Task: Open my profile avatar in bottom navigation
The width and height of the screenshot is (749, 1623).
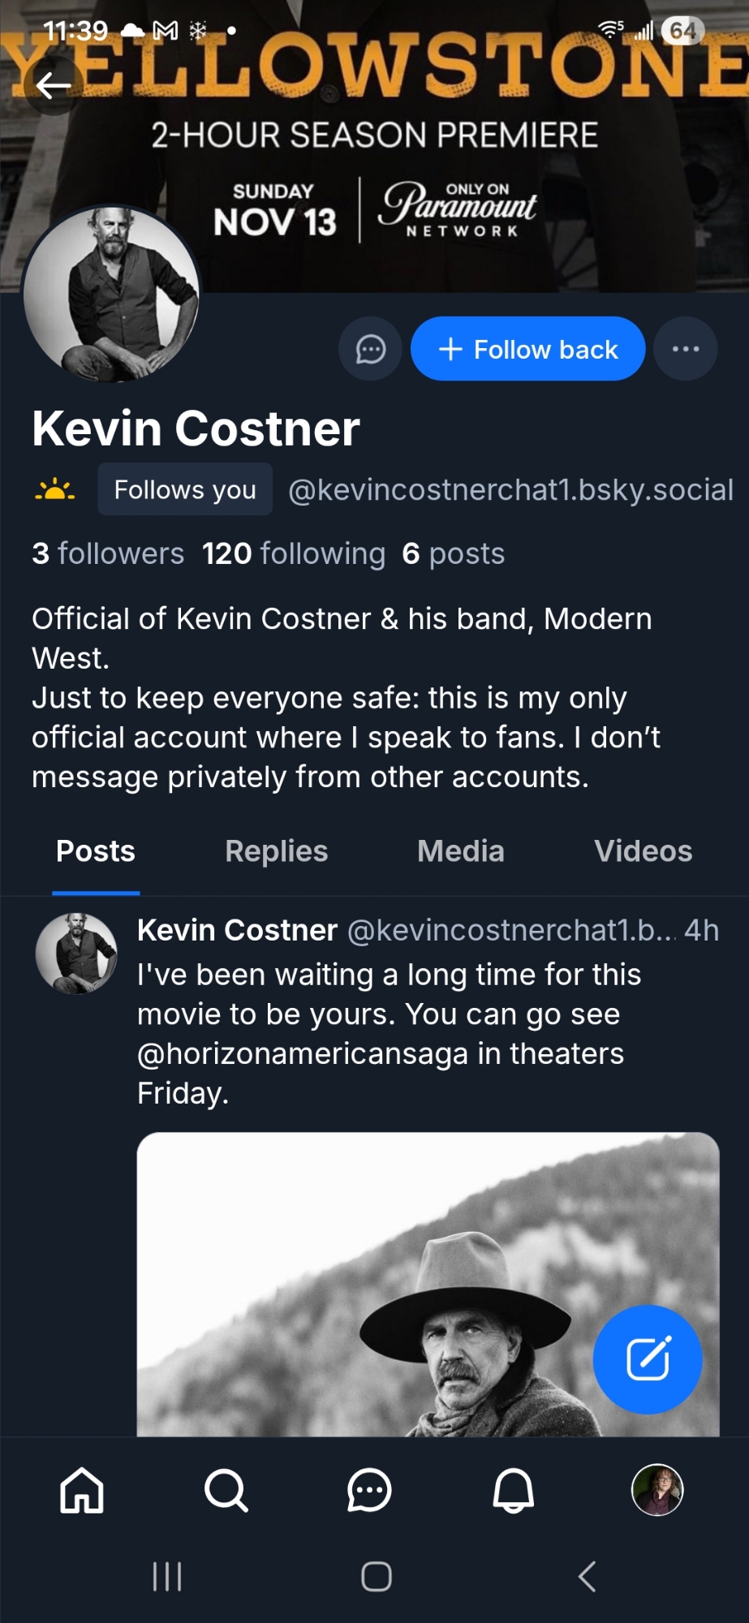Action: (657, 1491)
